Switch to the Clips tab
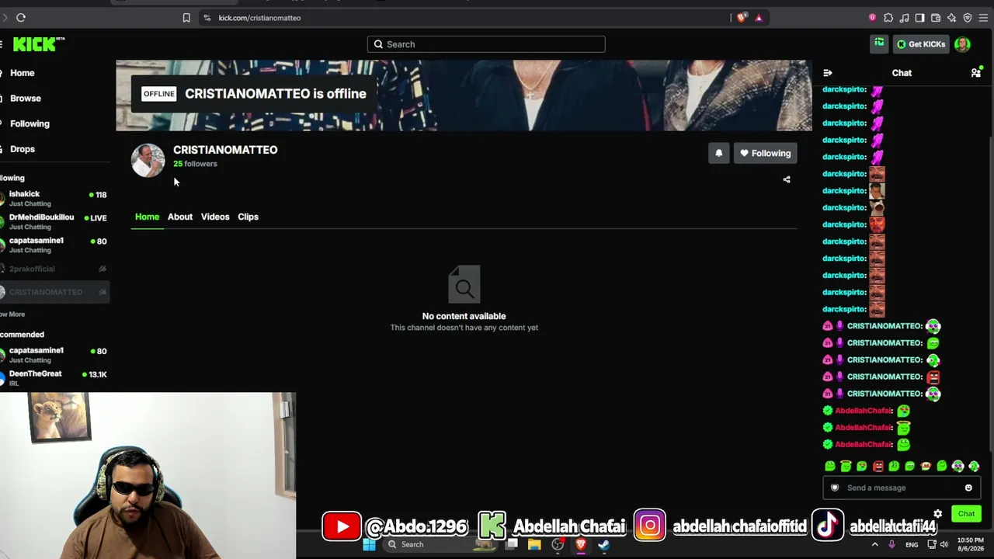Image resolution: width=994 pixels, height=559 pixels. tap(248, 217)
